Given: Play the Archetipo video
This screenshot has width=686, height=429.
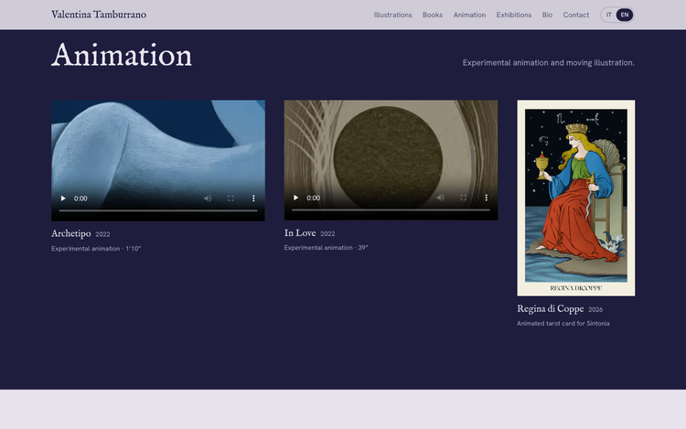Looking at the screenshot, I should tap(63, 198).
